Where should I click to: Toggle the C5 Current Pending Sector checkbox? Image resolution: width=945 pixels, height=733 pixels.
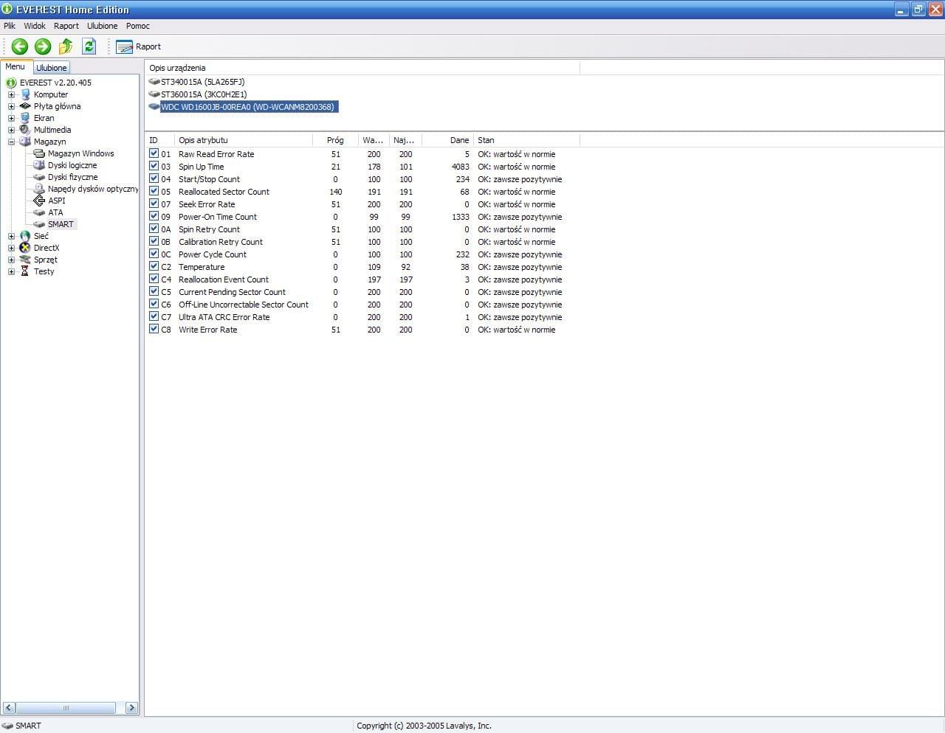(x=154, y=291)
